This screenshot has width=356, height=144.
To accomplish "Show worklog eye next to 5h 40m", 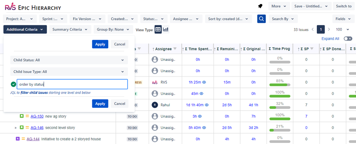I will click(204, 128).
